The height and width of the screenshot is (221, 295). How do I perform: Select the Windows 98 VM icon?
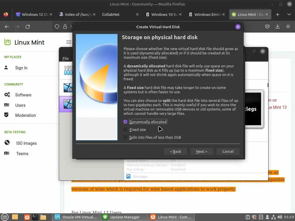click(68, 88)
